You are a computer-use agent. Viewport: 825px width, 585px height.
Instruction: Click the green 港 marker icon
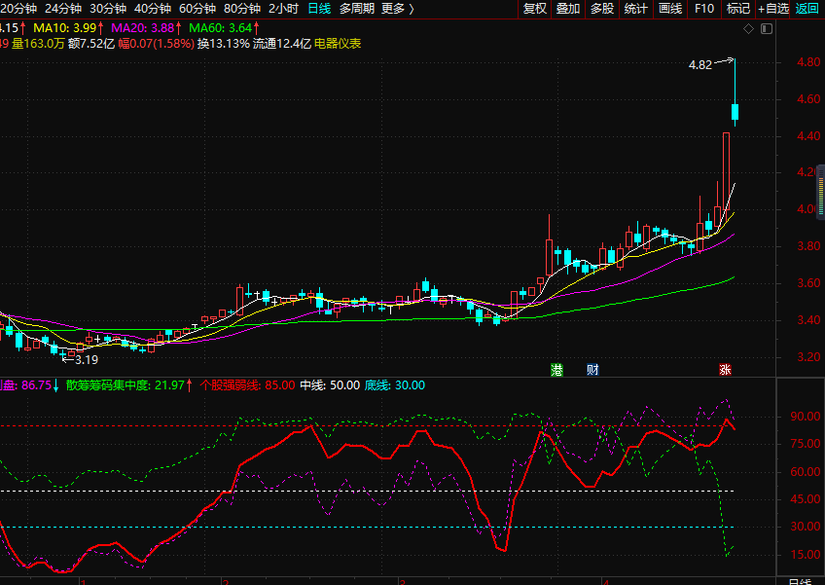click(x=557, y=370)
